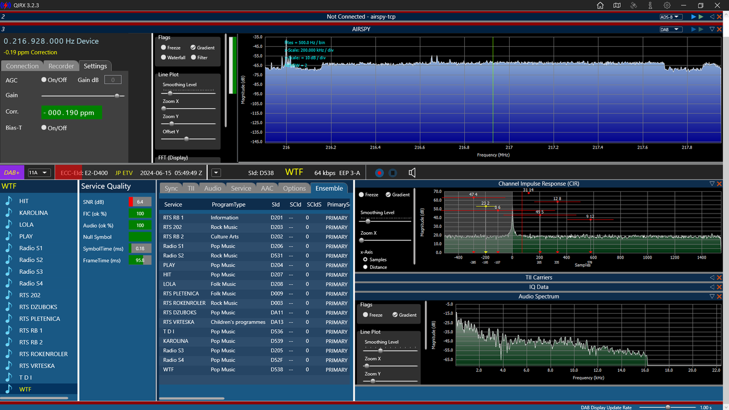Mute audio with the speaker icon

(x=412, y=173)
